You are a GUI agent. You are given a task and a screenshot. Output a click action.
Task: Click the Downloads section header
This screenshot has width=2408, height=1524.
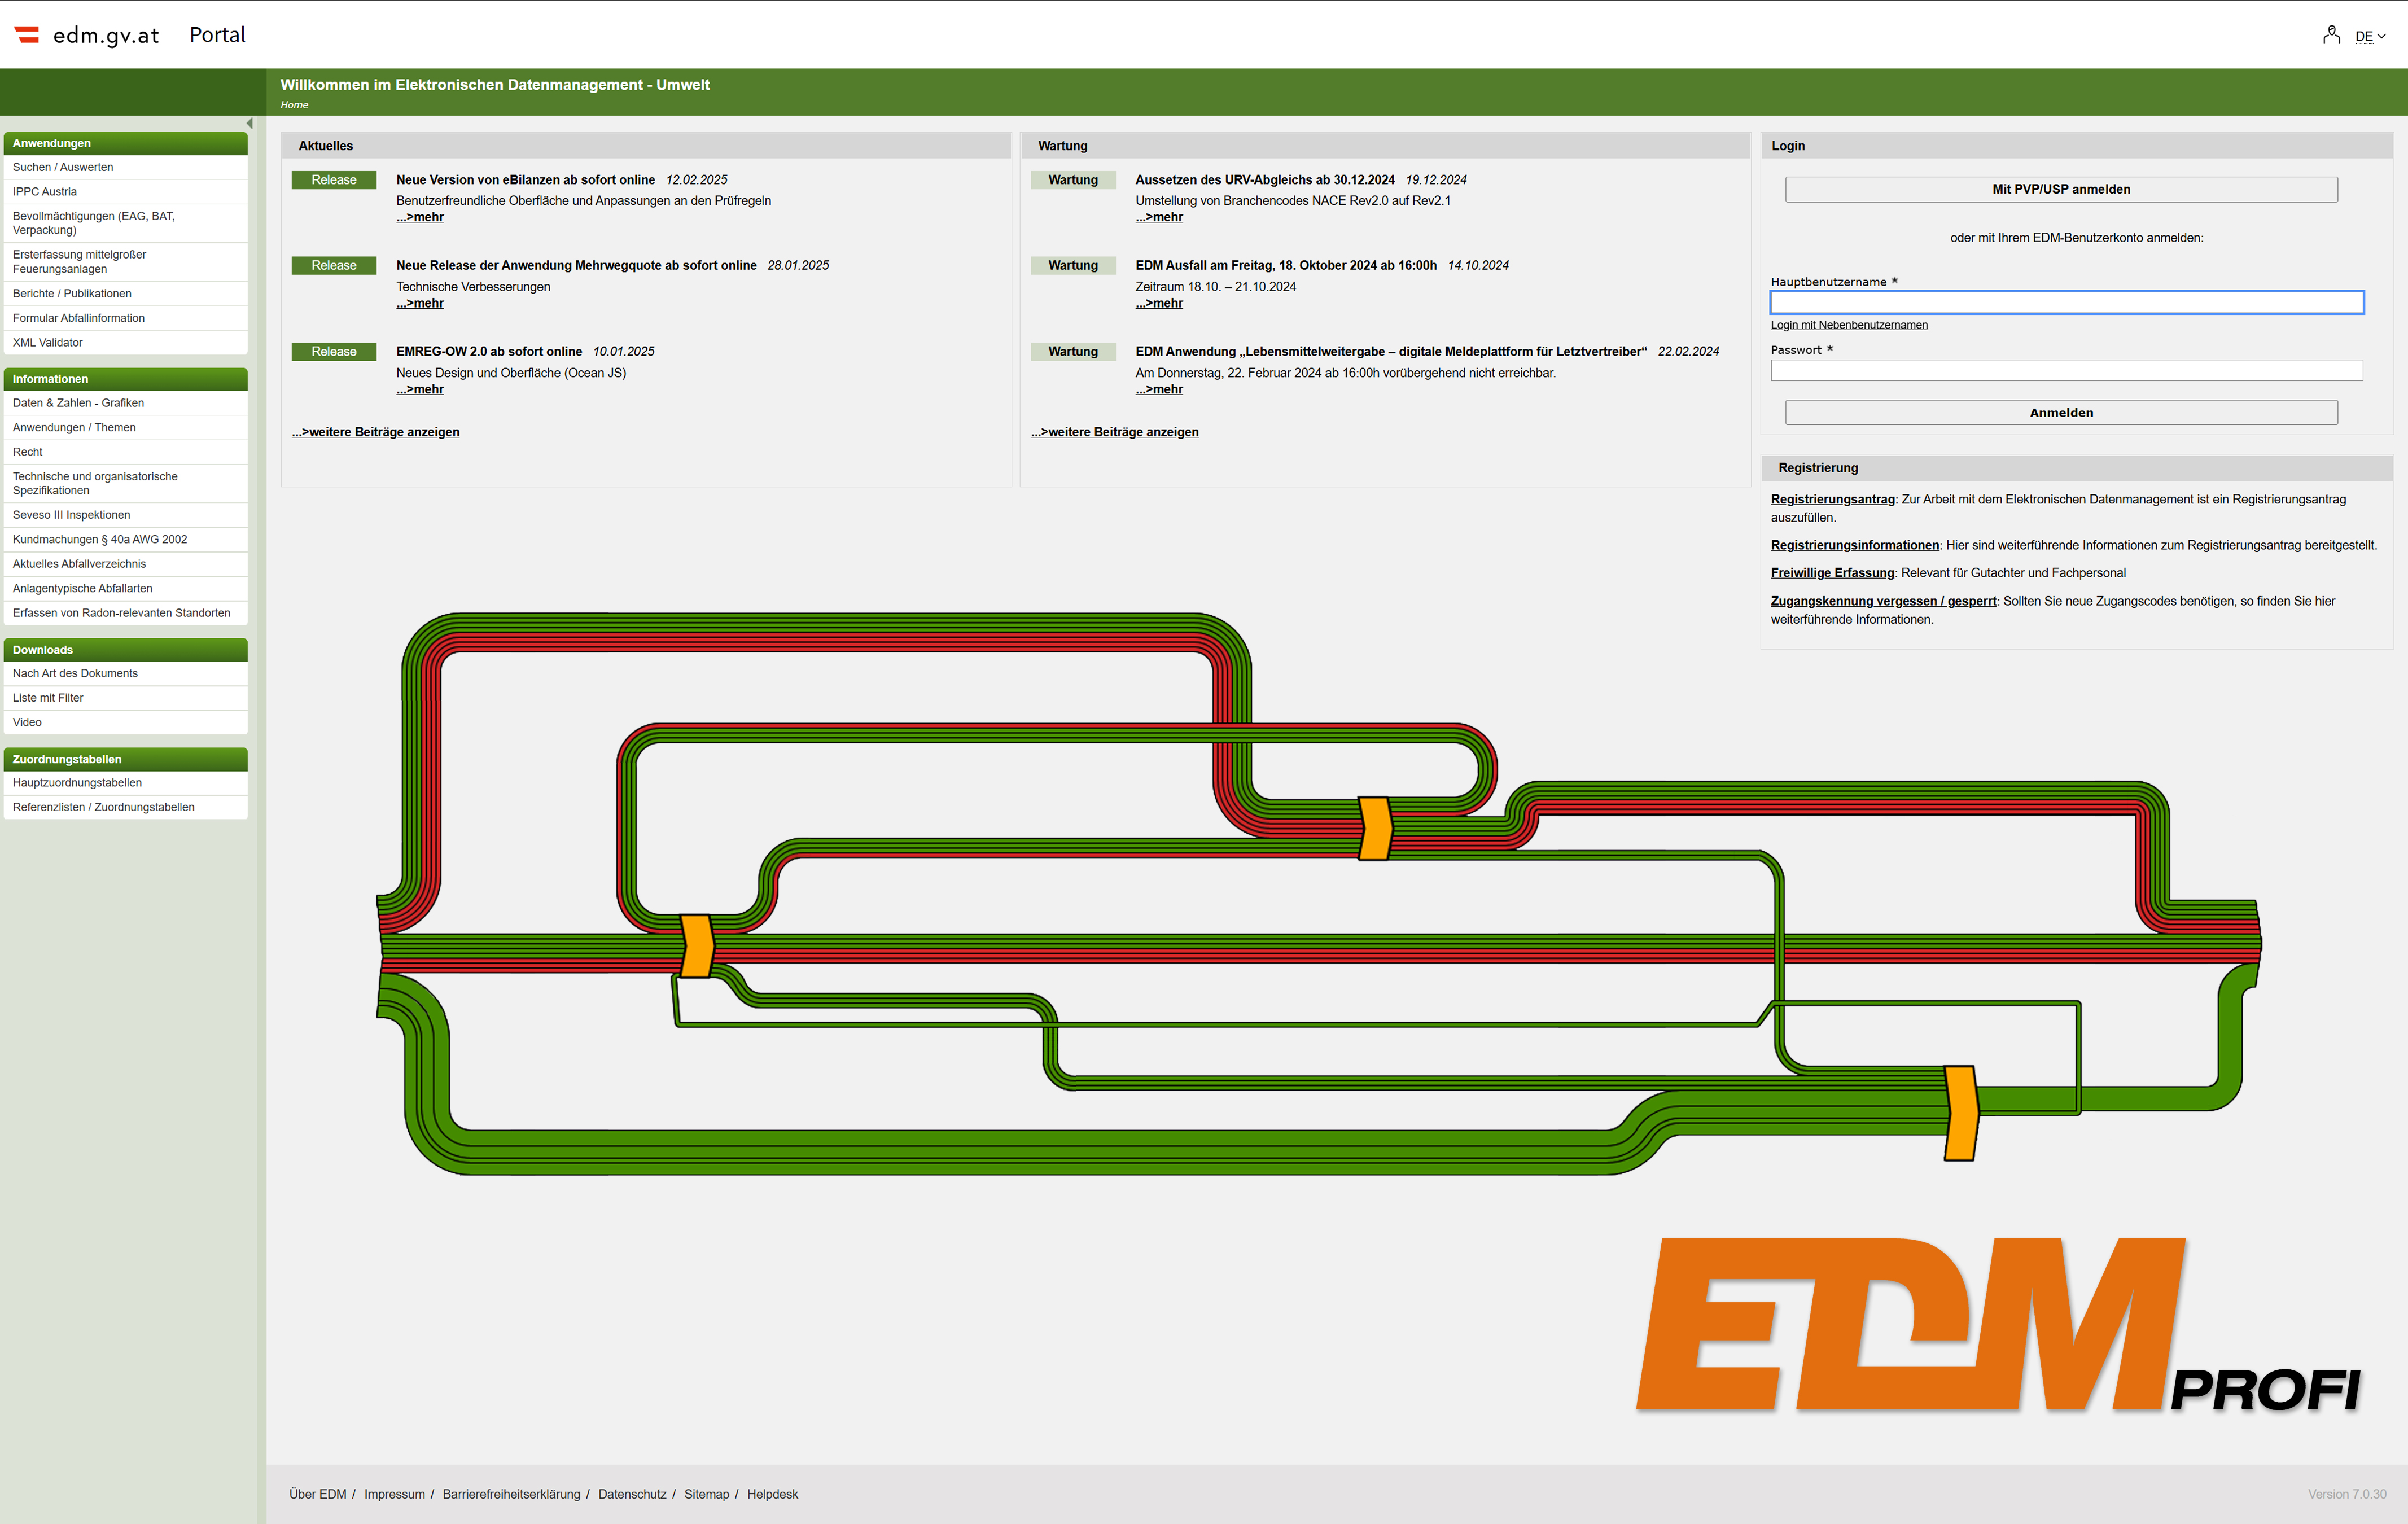click(x=126, y=650)
